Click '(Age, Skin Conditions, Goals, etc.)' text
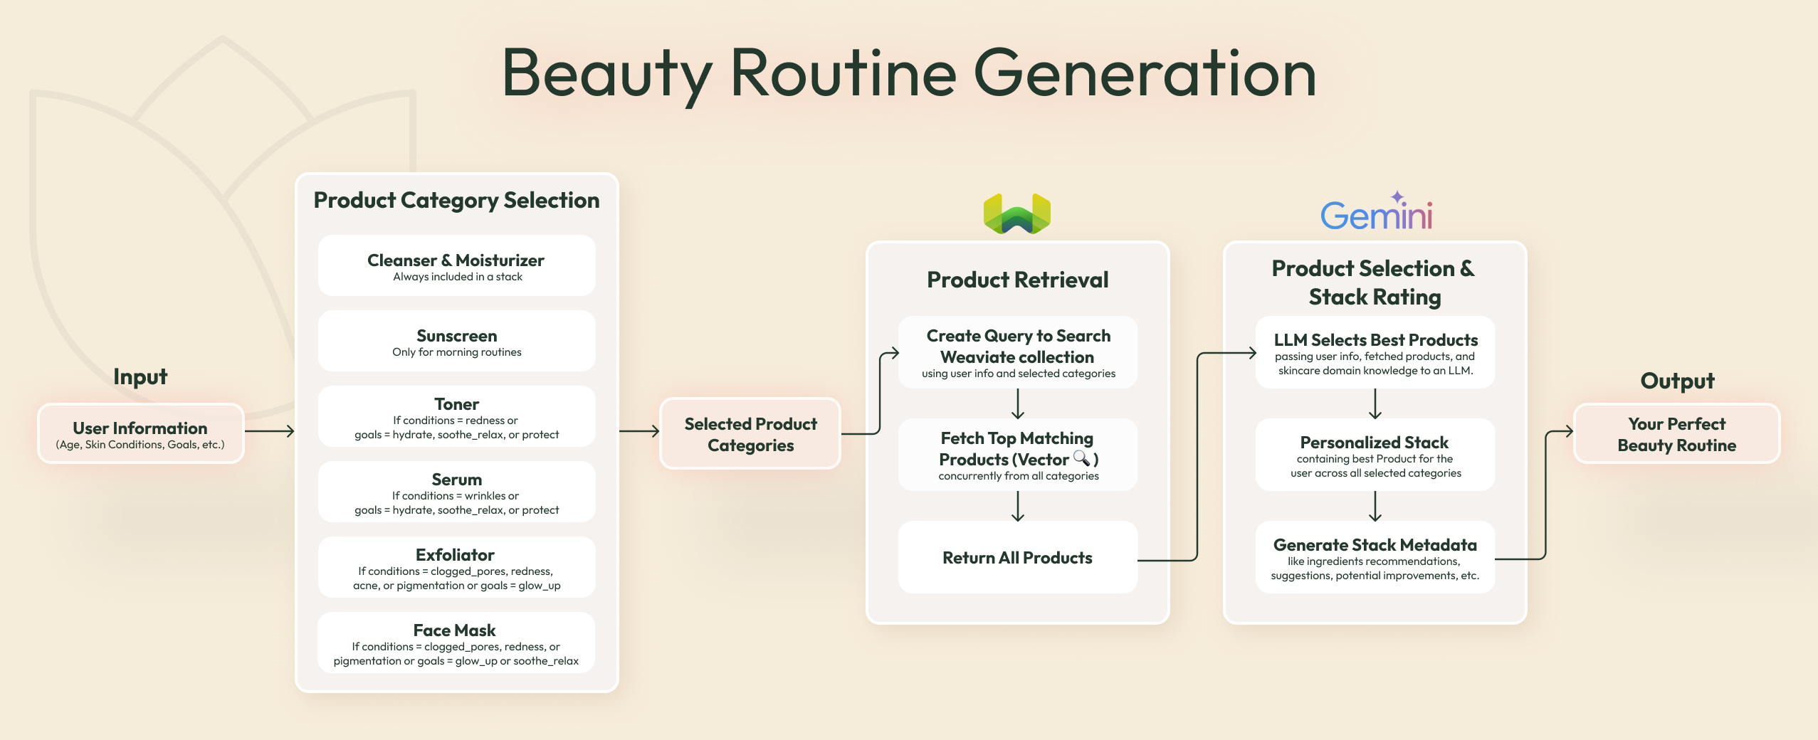This screenshot has height=740, width=1818. [x=140, y=445]
